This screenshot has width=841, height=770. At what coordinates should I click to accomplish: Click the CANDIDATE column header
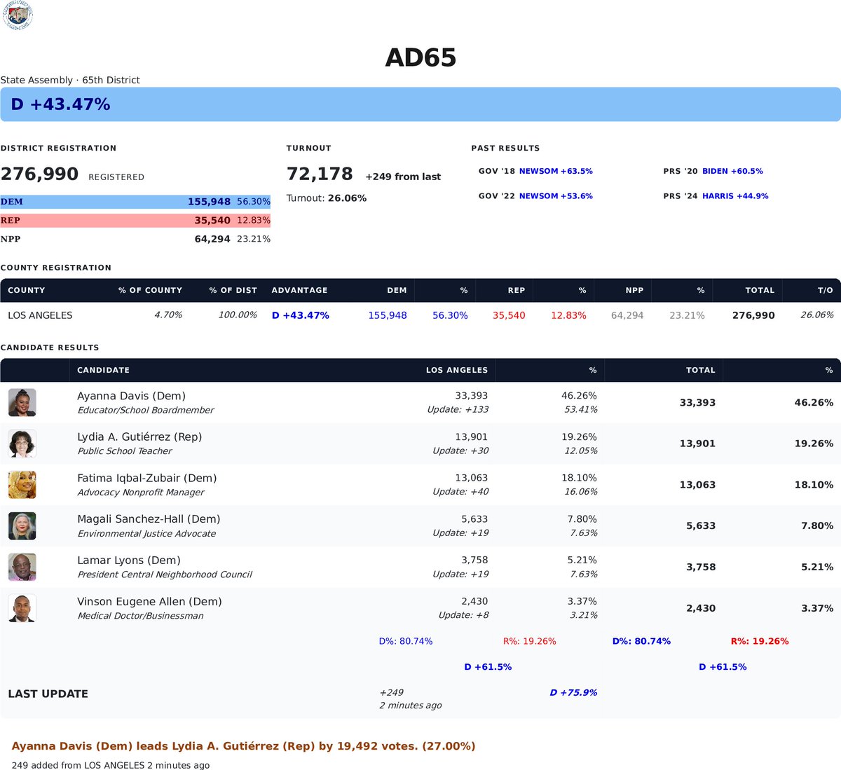click(103, 370)
